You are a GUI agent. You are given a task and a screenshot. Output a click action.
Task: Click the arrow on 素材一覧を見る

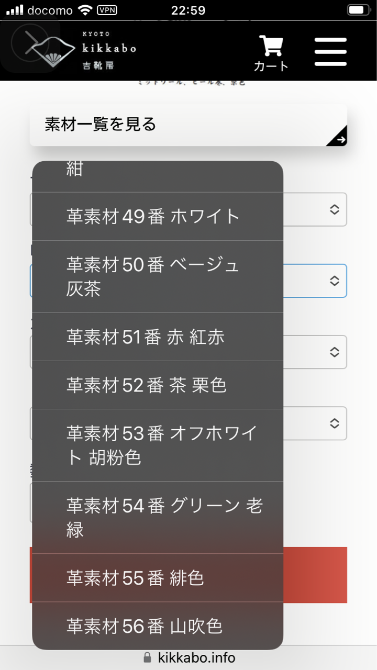pos(340,139)
